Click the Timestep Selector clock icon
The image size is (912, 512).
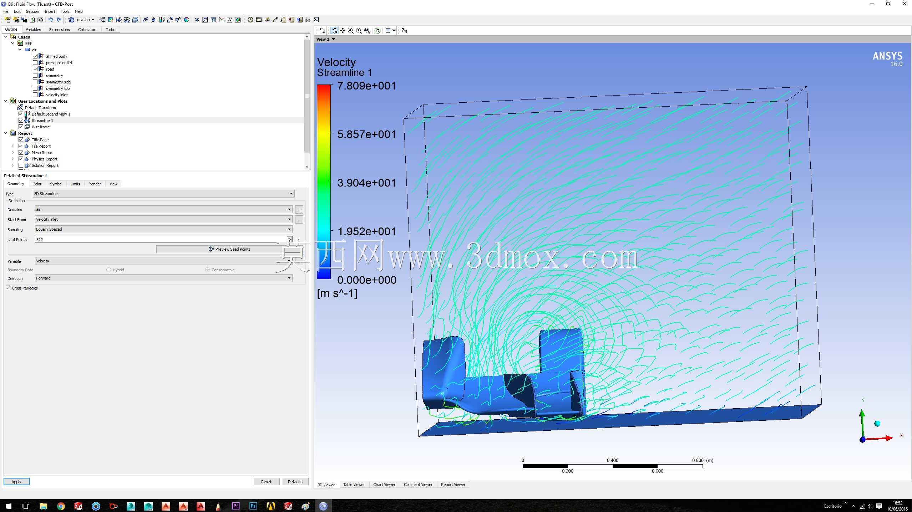pyautogui.click(x=250, y=20)
